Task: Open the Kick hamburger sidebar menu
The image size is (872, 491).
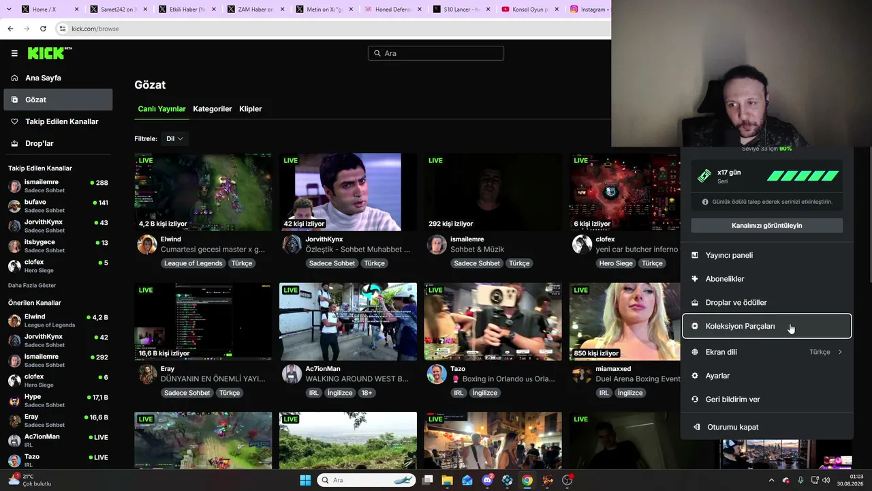Action: click(x=14, y=53)
